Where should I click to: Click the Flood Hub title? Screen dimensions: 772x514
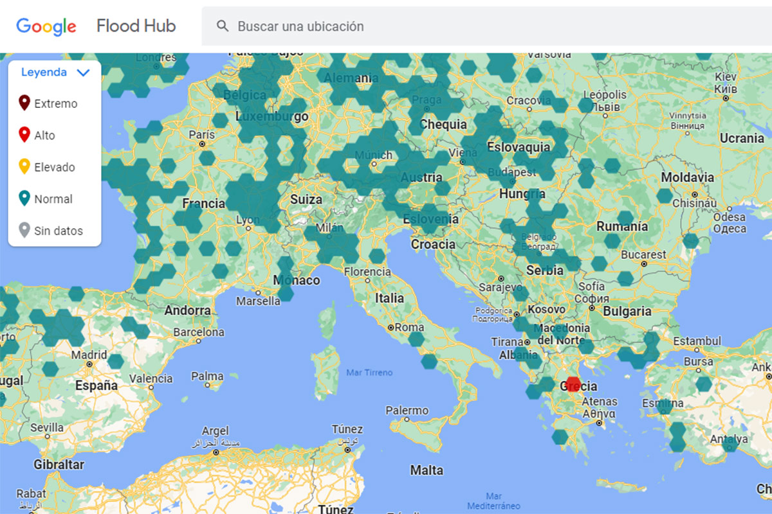point(136,26)
